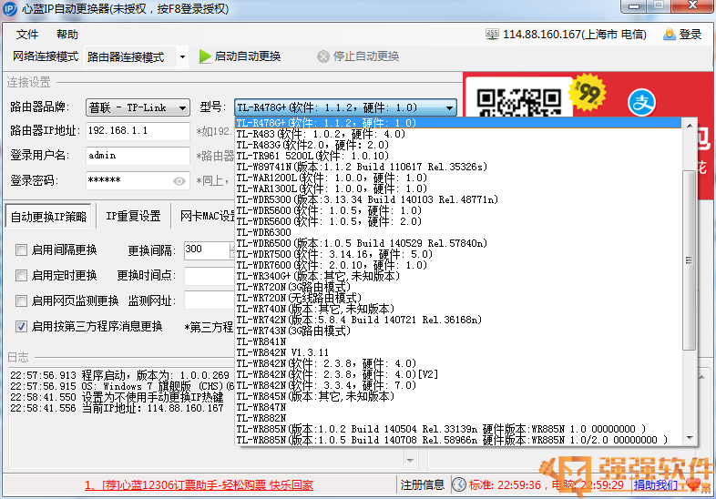Screen dimensions: 716x499
Task: Select TL-R478G+ in model list
Action: click(458, 123)
